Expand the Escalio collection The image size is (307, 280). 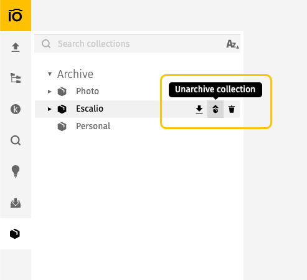[x=49, y=109]
